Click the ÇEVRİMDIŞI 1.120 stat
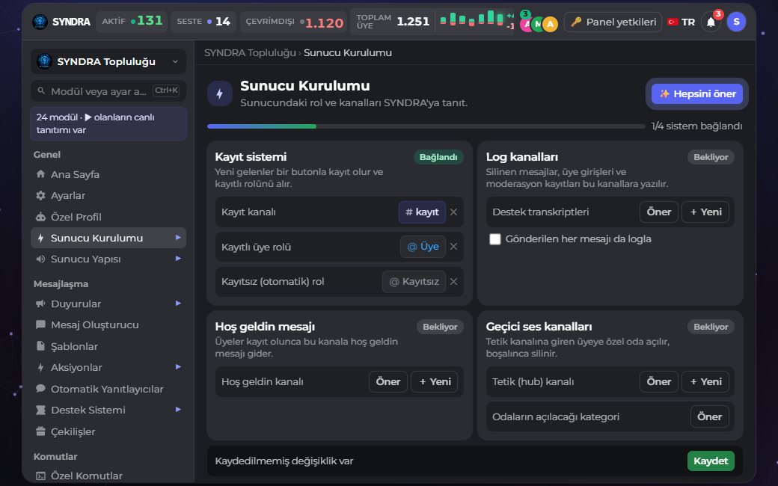 [x=294, y=22]
